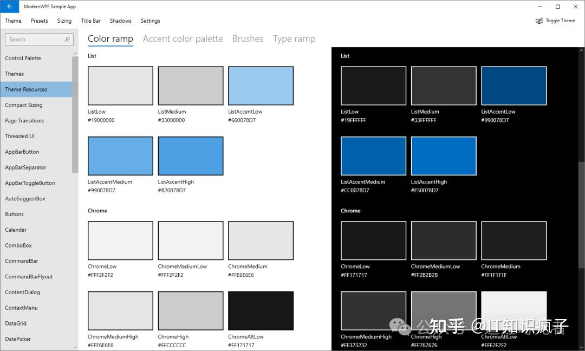585x351 pixels.
Task: Switch to the Accent color palette tab
Action: point(183,38)
